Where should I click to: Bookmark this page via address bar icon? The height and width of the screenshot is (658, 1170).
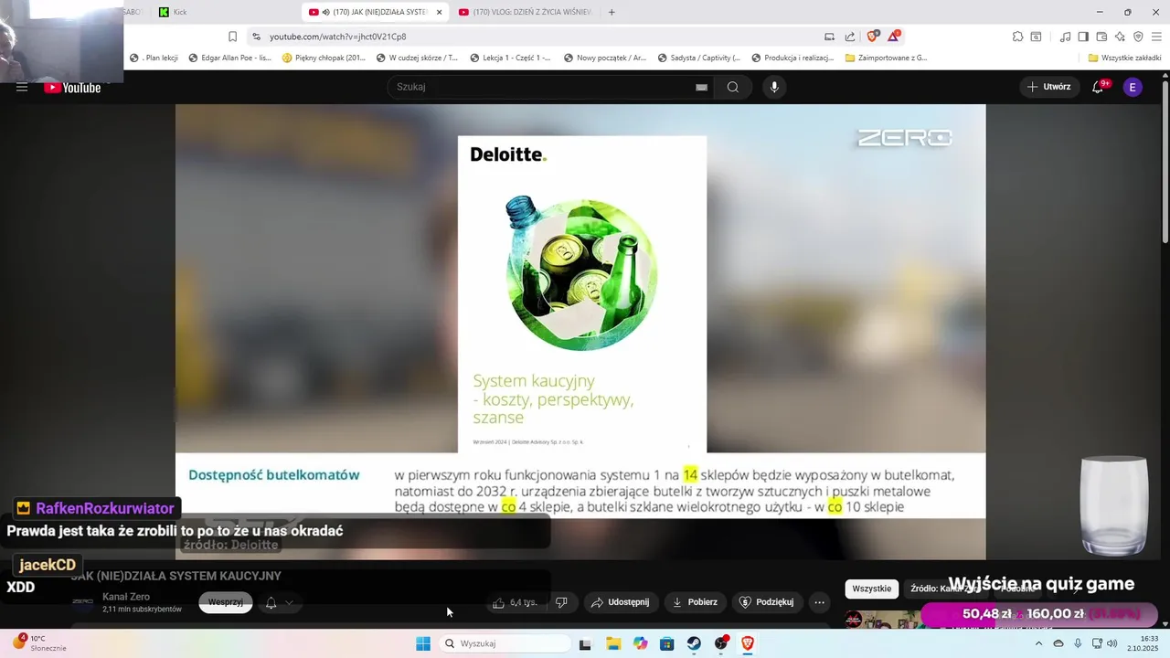pyautogui.click(x=232, y=37)
